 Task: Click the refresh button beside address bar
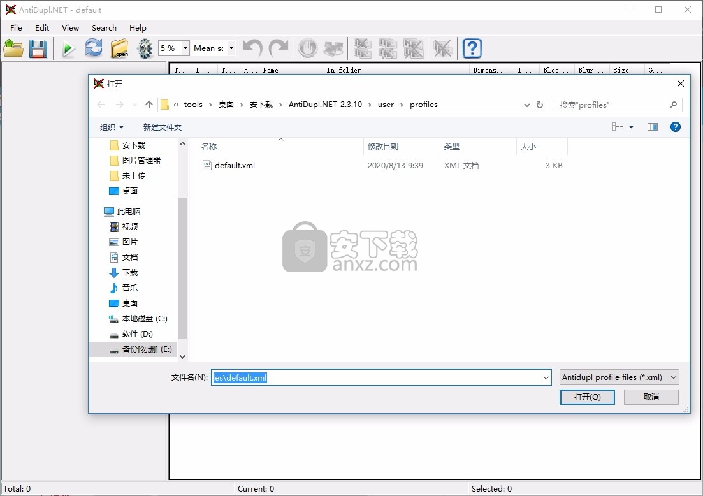pos(540,105)
